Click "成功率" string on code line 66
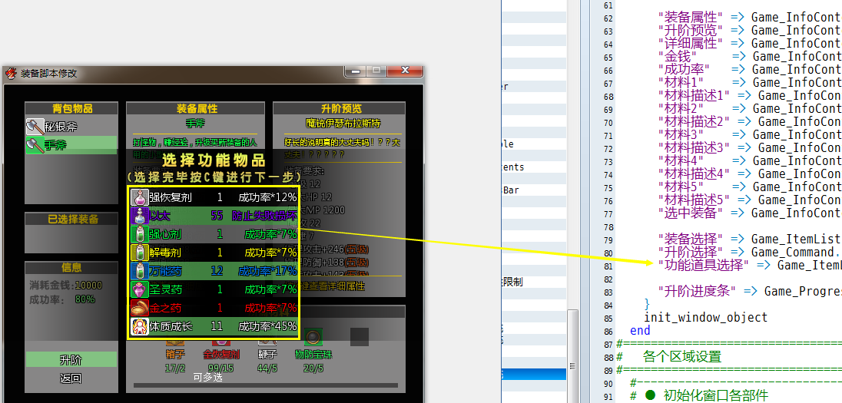Screen dimensions: 842x403 [x=684, y=69]
